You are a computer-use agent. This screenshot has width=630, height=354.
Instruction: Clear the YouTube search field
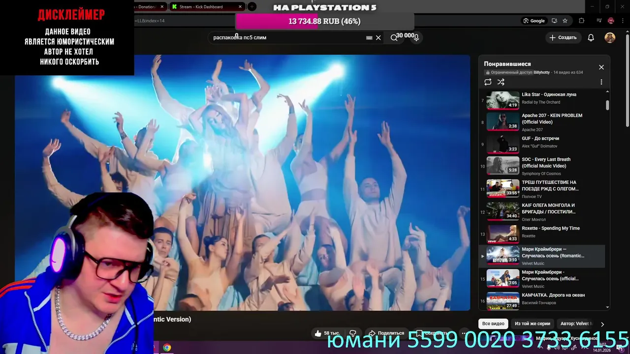click(x=378, y=38)
